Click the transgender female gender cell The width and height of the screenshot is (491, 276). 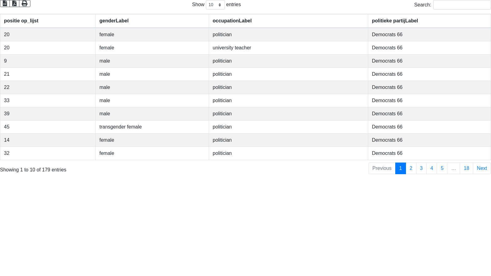click(120, 127)
